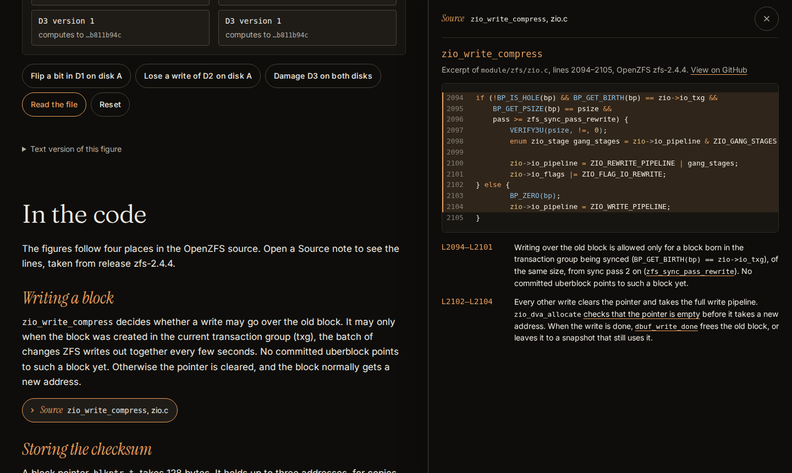Viewport: 792px width, 473px height.
Task: Click the zio_write_compress panel title
Action: click(x=492, y=54)
